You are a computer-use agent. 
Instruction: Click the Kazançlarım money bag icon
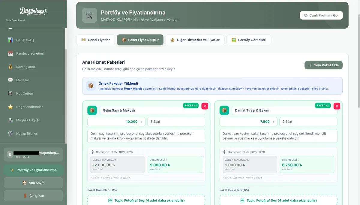click(10, 67)
